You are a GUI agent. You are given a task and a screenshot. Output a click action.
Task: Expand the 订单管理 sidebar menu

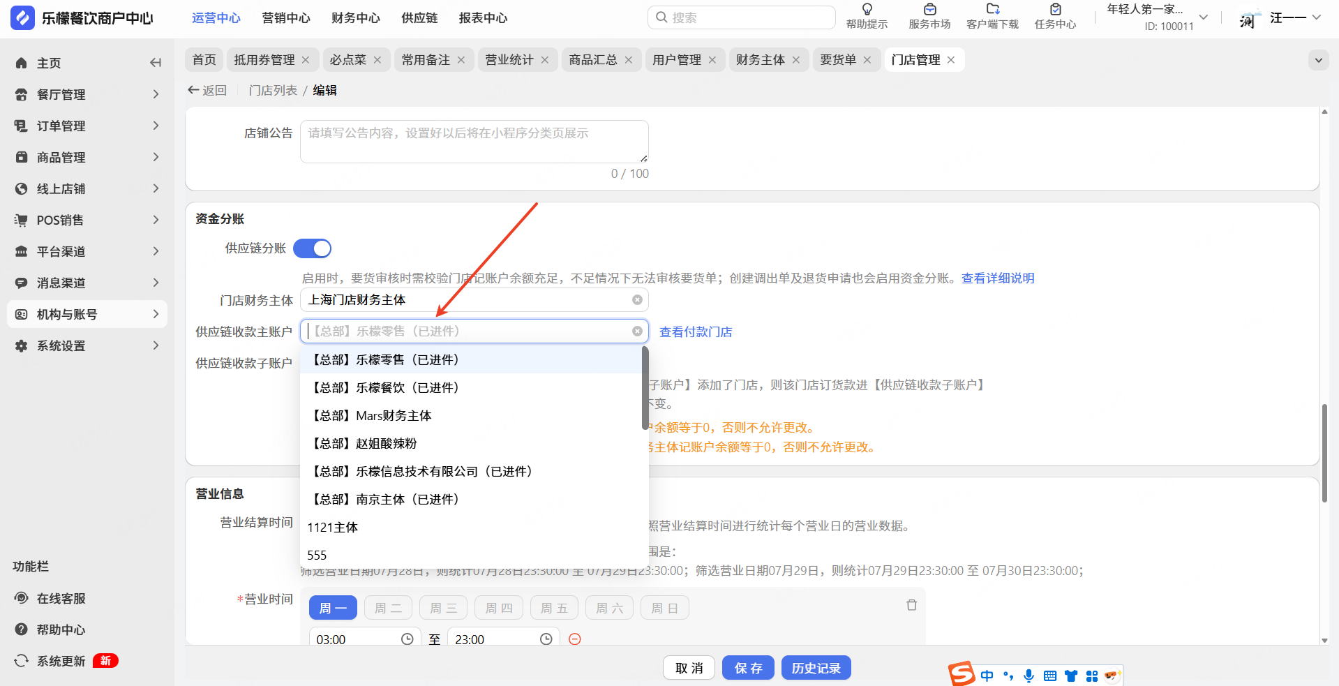(87, 126)
